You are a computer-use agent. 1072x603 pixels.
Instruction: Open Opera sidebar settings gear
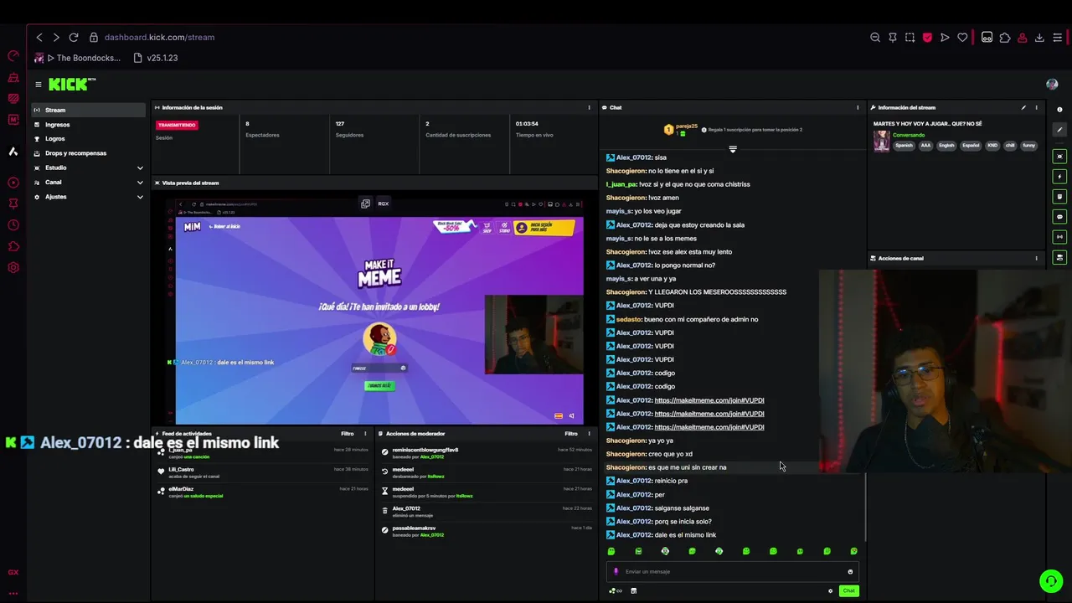click(13, 268)
